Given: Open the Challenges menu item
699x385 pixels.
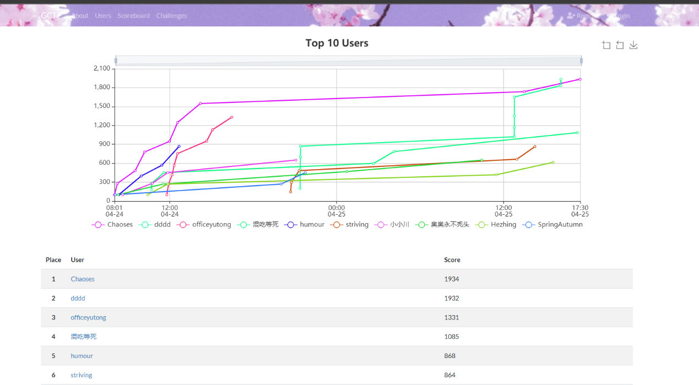Looking at the screenshot, I should (171, 16).
